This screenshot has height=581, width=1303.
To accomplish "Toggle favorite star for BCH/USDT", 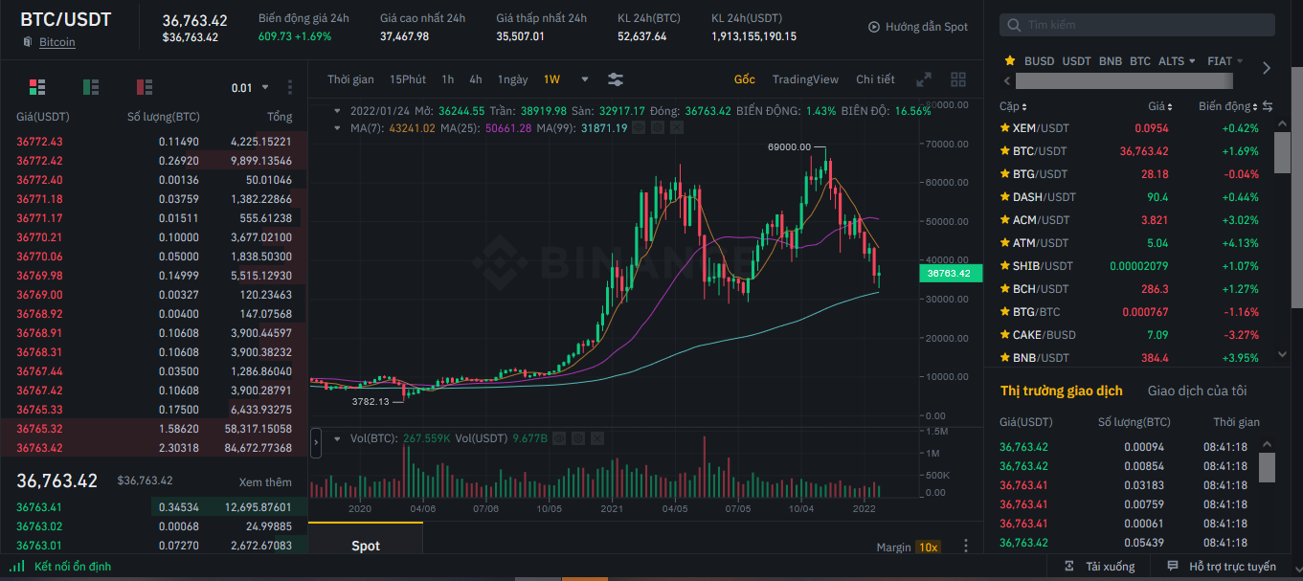I will click(1005, 288).
